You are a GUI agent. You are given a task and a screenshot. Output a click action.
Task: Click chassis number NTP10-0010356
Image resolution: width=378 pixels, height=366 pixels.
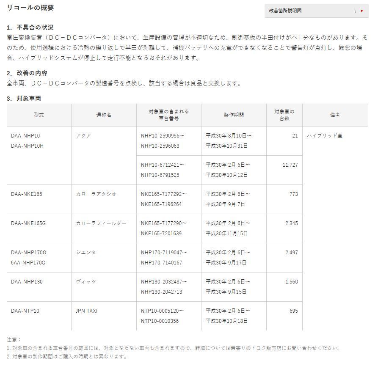(160, 321)
